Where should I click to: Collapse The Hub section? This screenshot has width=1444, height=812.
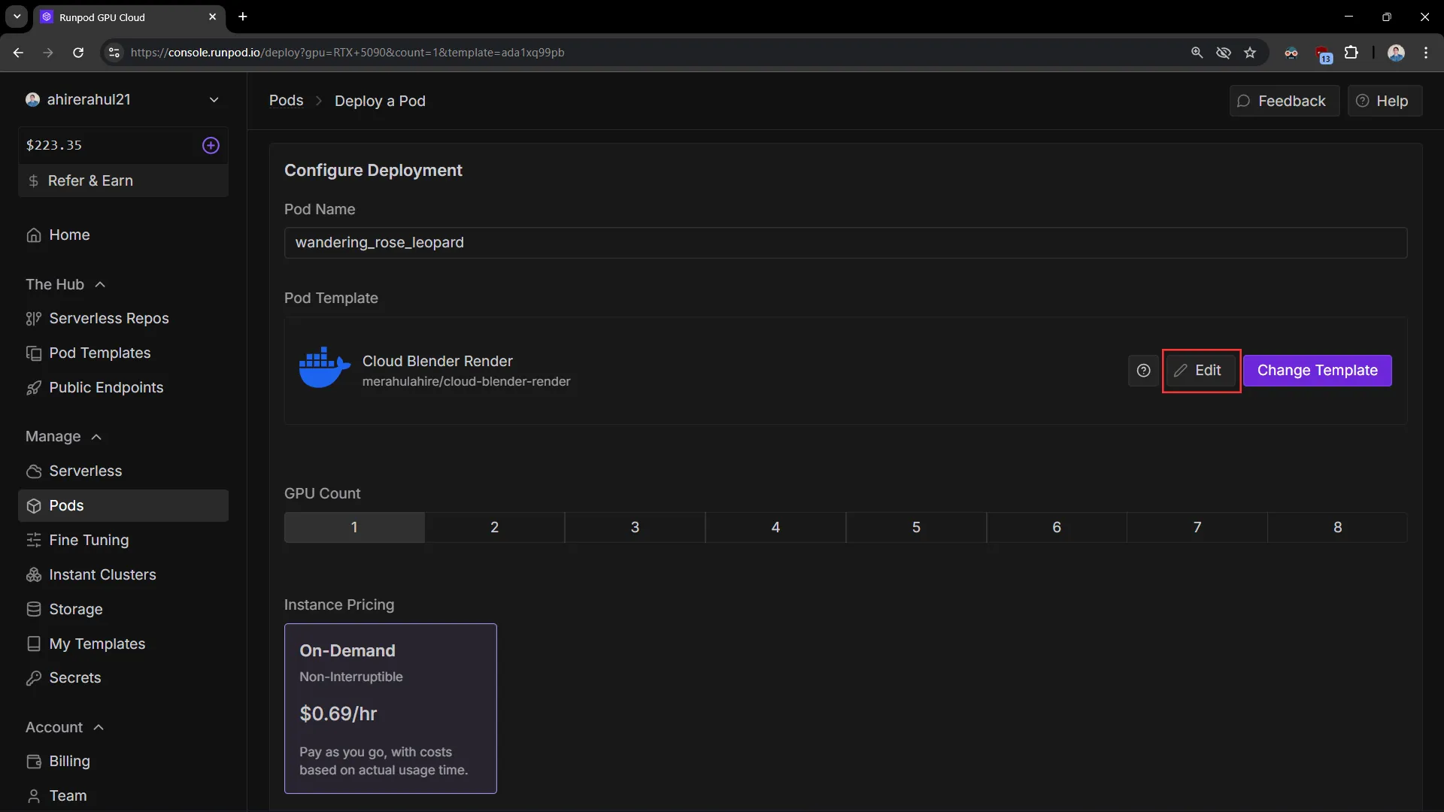[100, 285]
